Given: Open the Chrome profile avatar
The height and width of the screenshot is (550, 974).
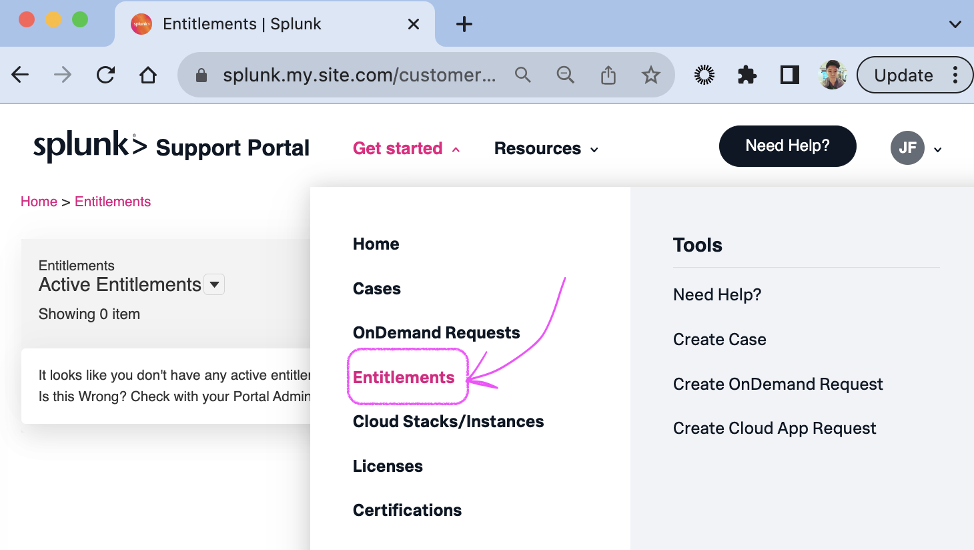Looking at the screenshot, I should tap(832, 75).
